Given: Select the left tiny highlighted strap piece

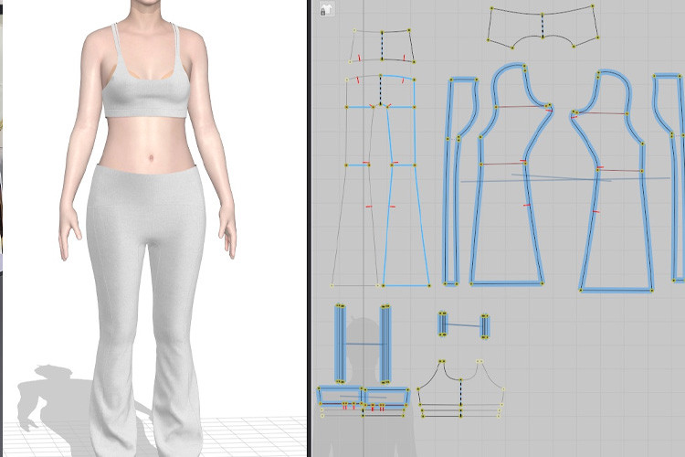Looking at the screenshot, I should (x=443, y=324).
